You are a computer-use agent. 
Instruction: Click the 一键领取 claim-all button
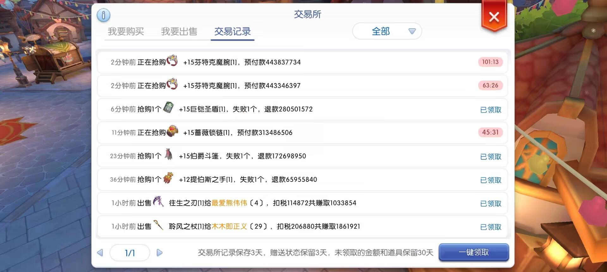coord(474,252)
